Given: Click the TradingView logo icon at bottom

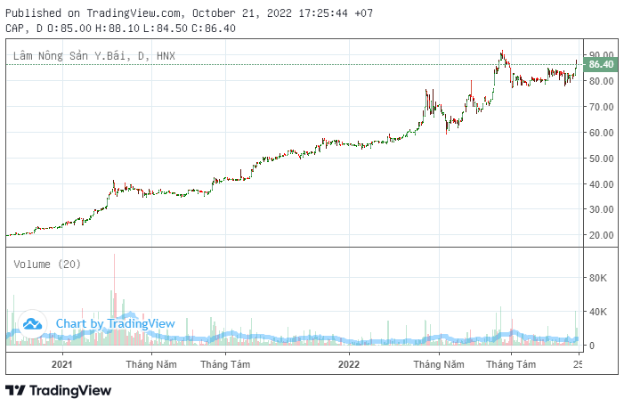Looking at the screenshot, I should [x=15, y=390].
